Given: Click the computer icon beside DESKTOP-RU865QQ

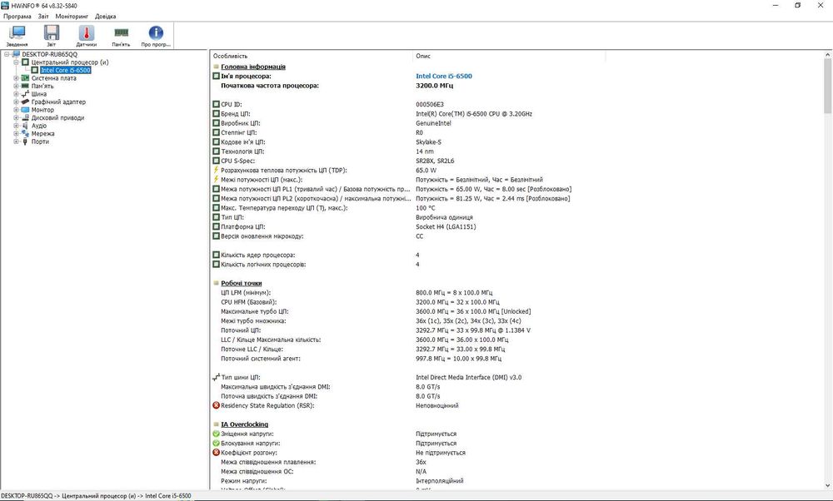Looking at the screenshot, I should [x=16, y=54].
